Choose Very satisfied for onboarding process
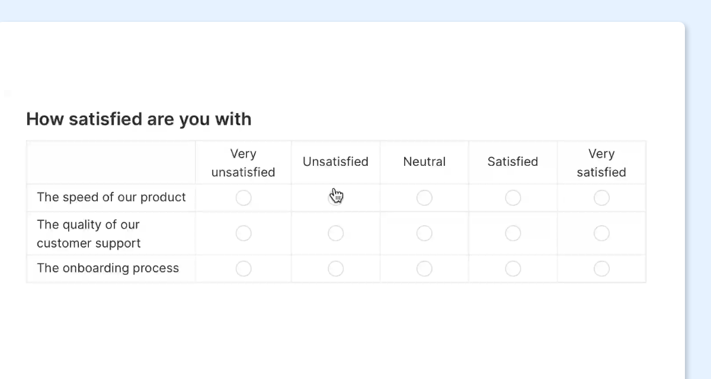 (x=601, y=269)
